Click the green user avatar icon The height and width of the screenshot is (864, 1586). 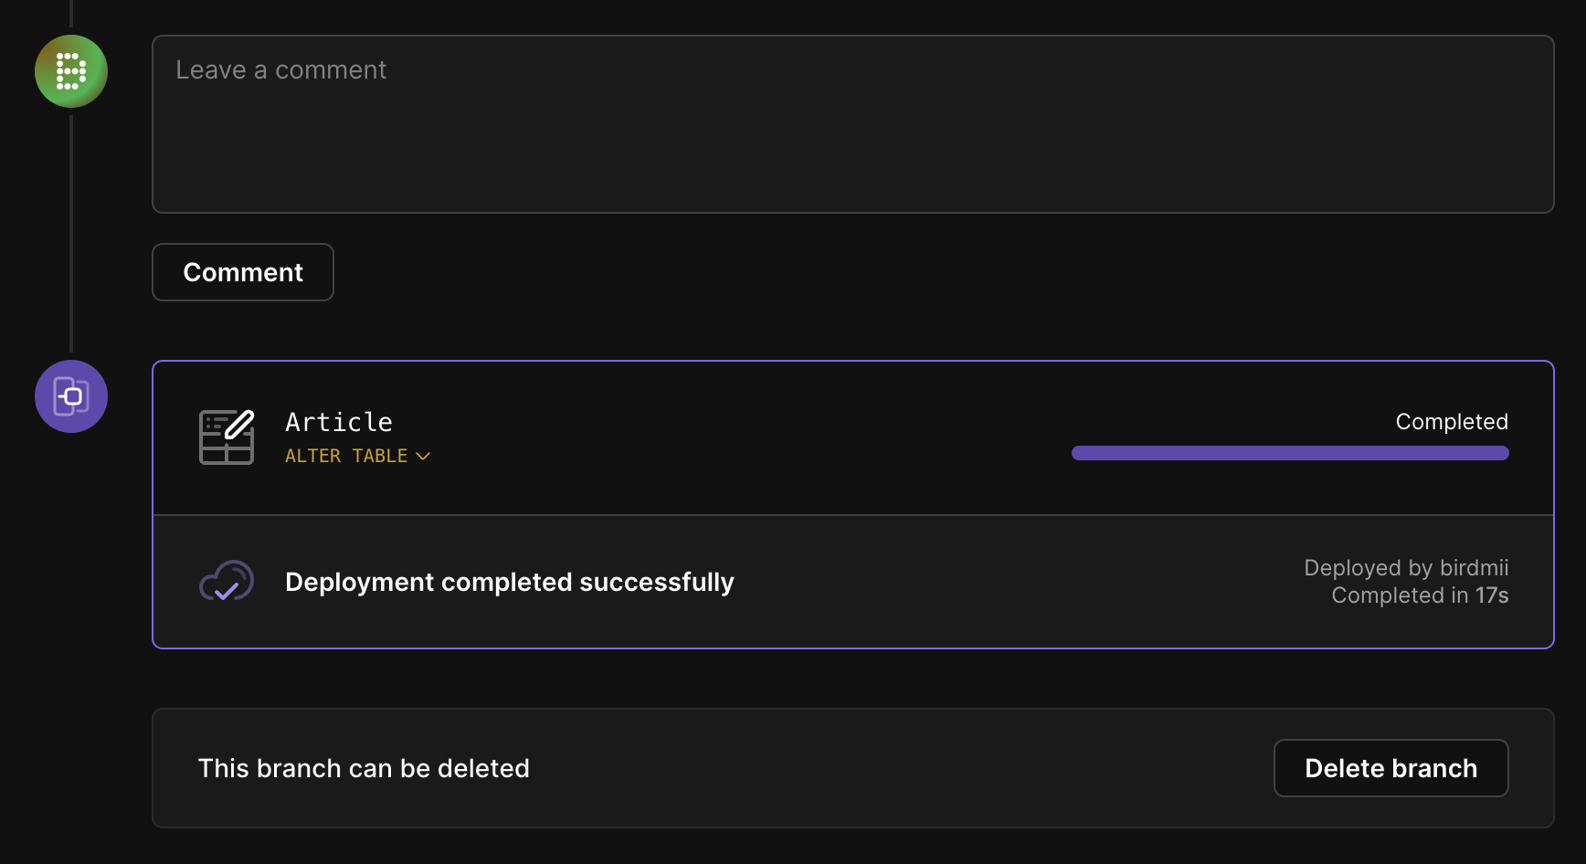pos(71,71)
